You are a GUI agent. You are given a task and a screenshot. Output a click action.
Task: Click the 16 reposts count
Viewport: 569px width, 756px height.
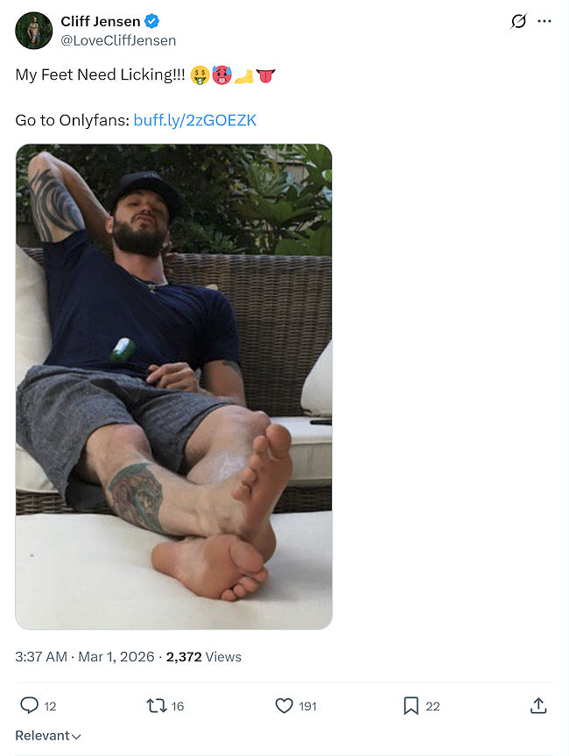[x=178, y=706]
